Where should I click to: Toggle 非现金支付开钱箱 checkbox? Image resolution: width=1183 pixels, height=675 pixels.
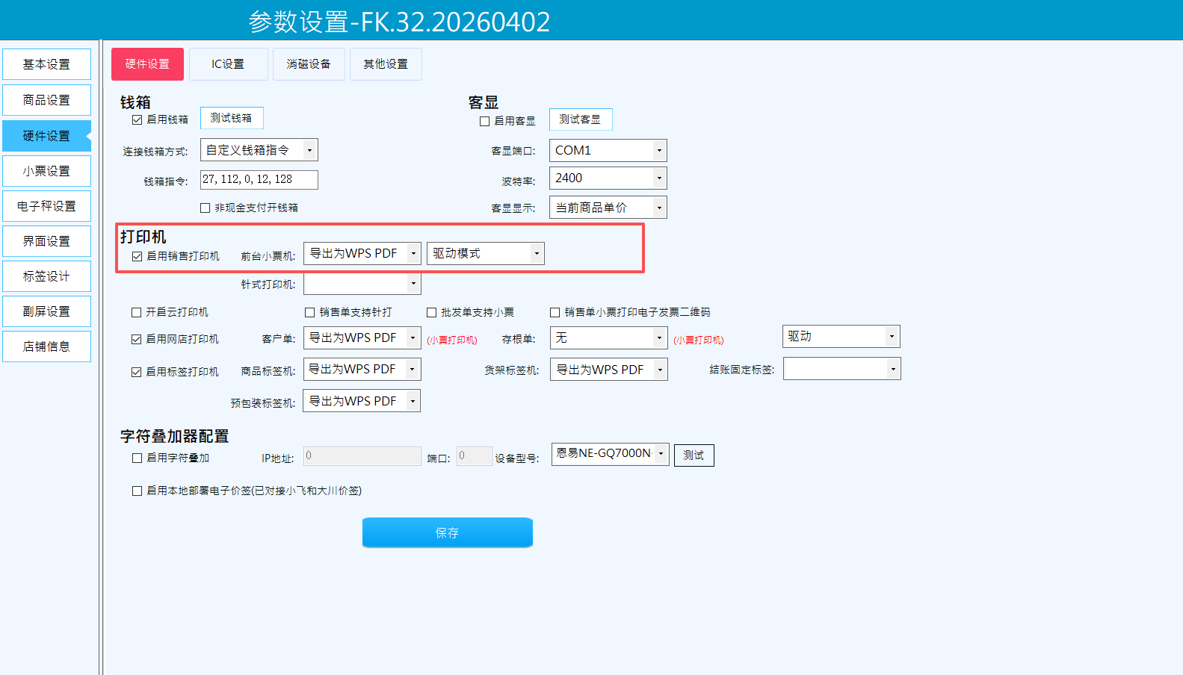[205, 208]
